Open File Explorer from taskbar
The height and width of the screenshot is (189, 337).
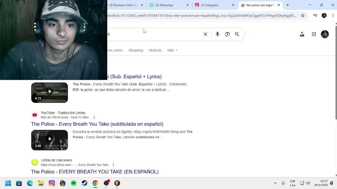(41, 183)
